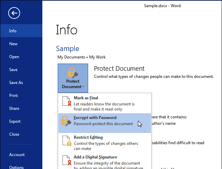Screen dimensions: 222x169
Task: Open the Account page
Action: tap(21, 155)
